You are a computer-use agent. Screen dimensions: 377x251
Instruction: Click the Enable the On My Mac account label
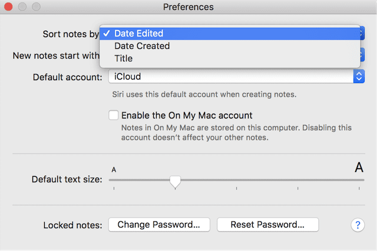[187, 115]
